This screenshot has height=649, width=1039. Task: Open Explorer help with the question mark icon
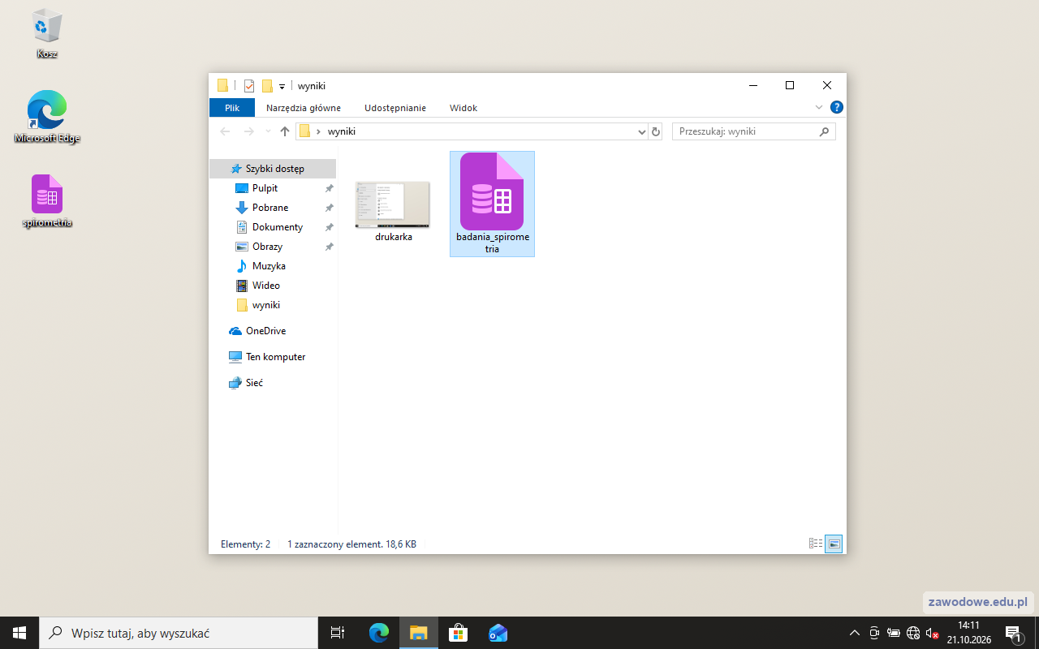point(837,107)
